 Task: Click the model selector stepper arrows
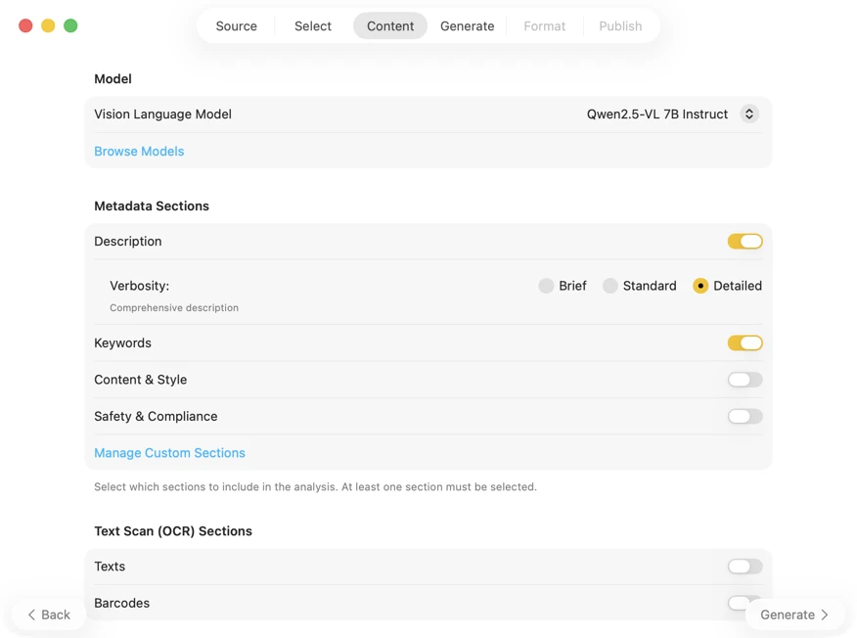[x=748, y=114]
